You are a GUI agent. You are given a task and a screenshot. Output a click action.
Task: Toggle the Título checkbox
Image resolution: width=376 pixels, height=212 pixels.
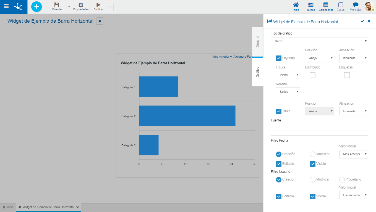(x=279, y=111)
